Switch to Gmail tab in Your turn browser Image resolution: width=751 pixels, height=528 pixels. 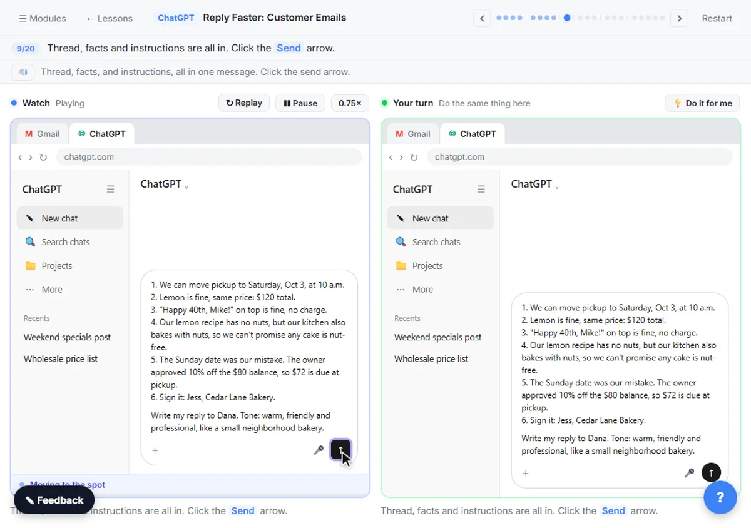coord(412,134)
